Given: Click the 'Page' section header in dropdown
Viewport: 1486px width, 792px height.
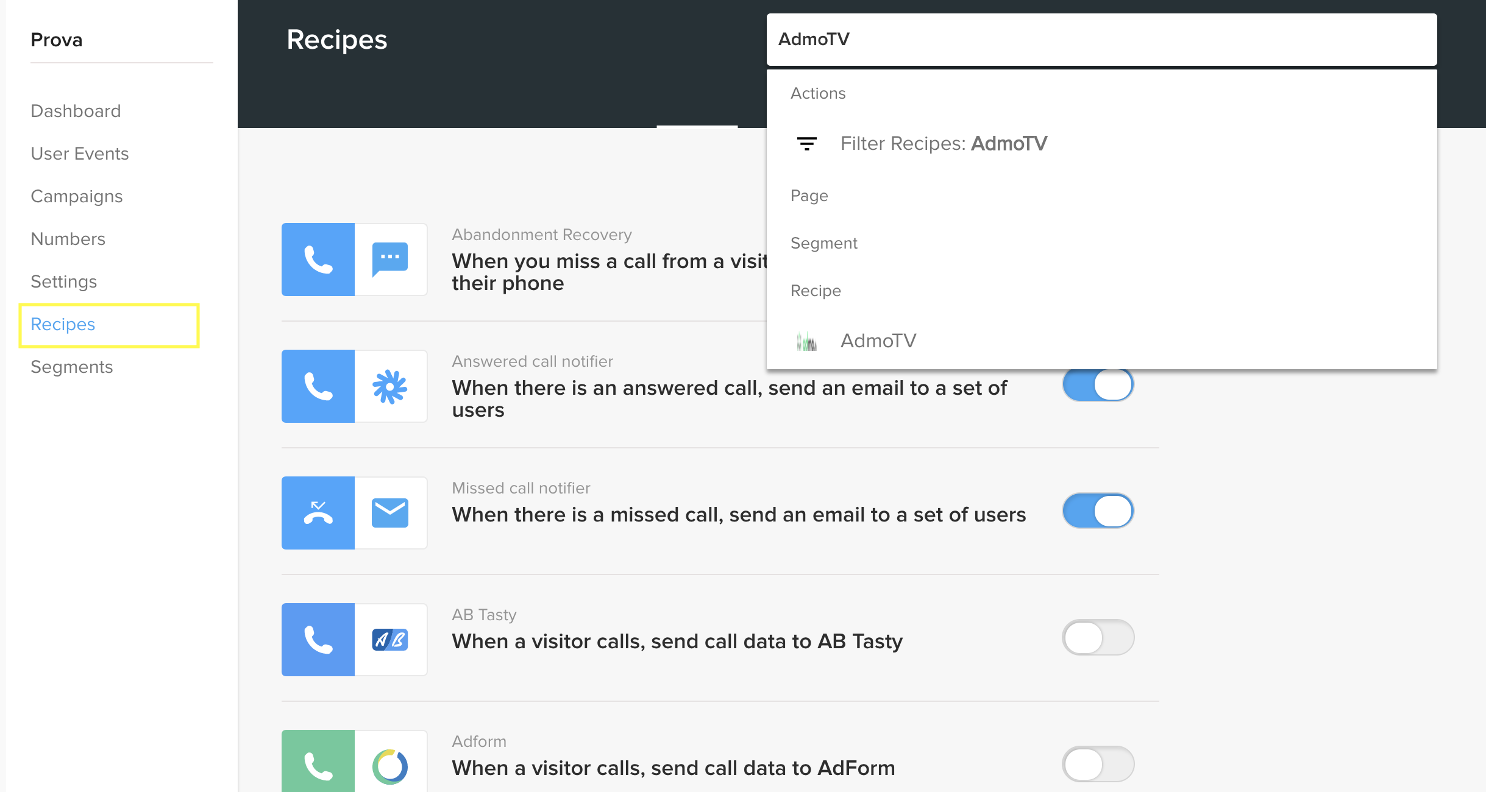Looking at the screenshot, I should [x=809, y=196].
